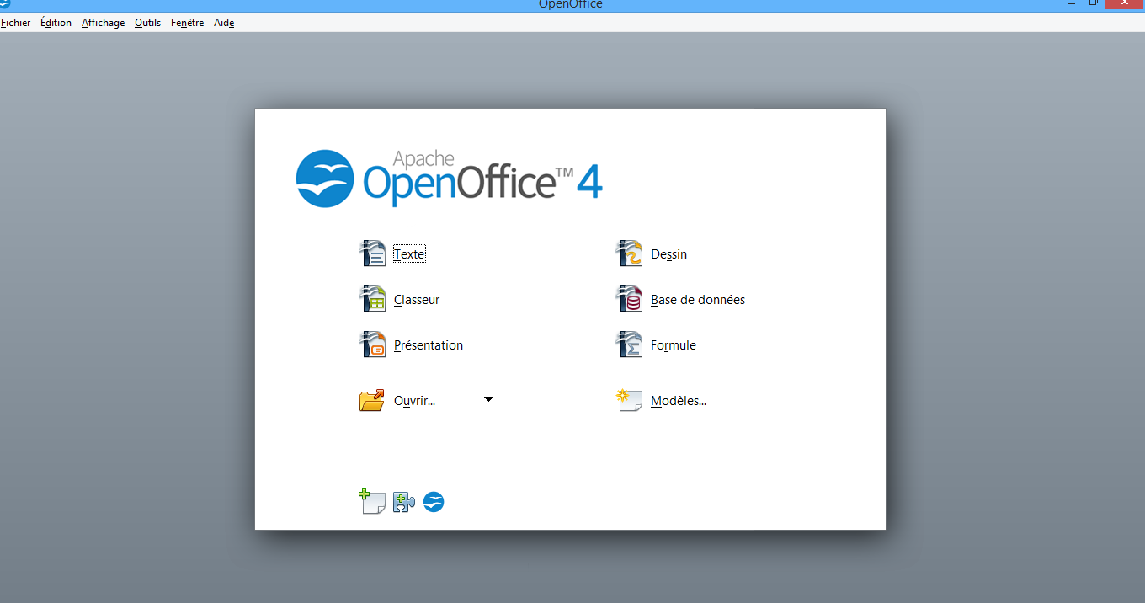Click the Présentation icon
This screenshot has height=603, width=1145.
(x=371, y=344)
